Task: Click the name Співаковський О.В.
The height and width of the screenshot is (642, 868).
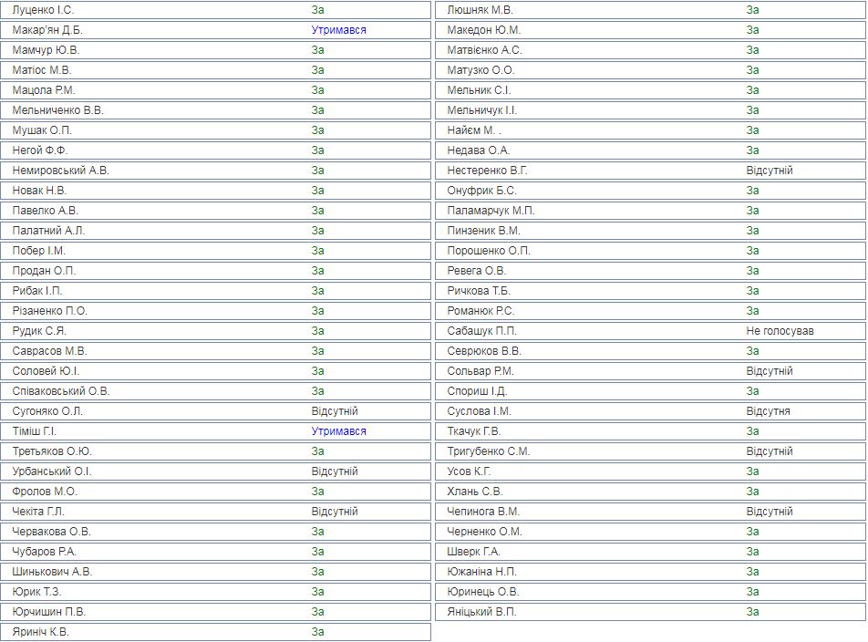Action: (x=61, y=391)
